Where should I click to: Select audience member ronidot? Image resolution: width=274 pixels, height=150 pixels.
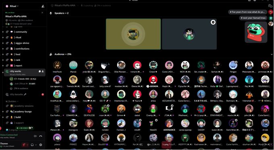(x=105, y=125)
